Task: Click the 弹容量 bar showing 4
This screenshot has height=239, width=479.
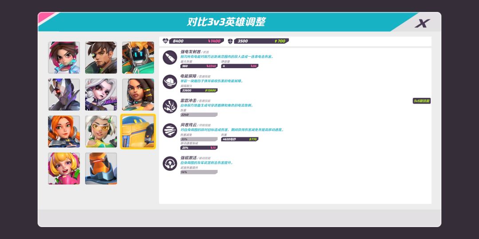Action: 240,66
